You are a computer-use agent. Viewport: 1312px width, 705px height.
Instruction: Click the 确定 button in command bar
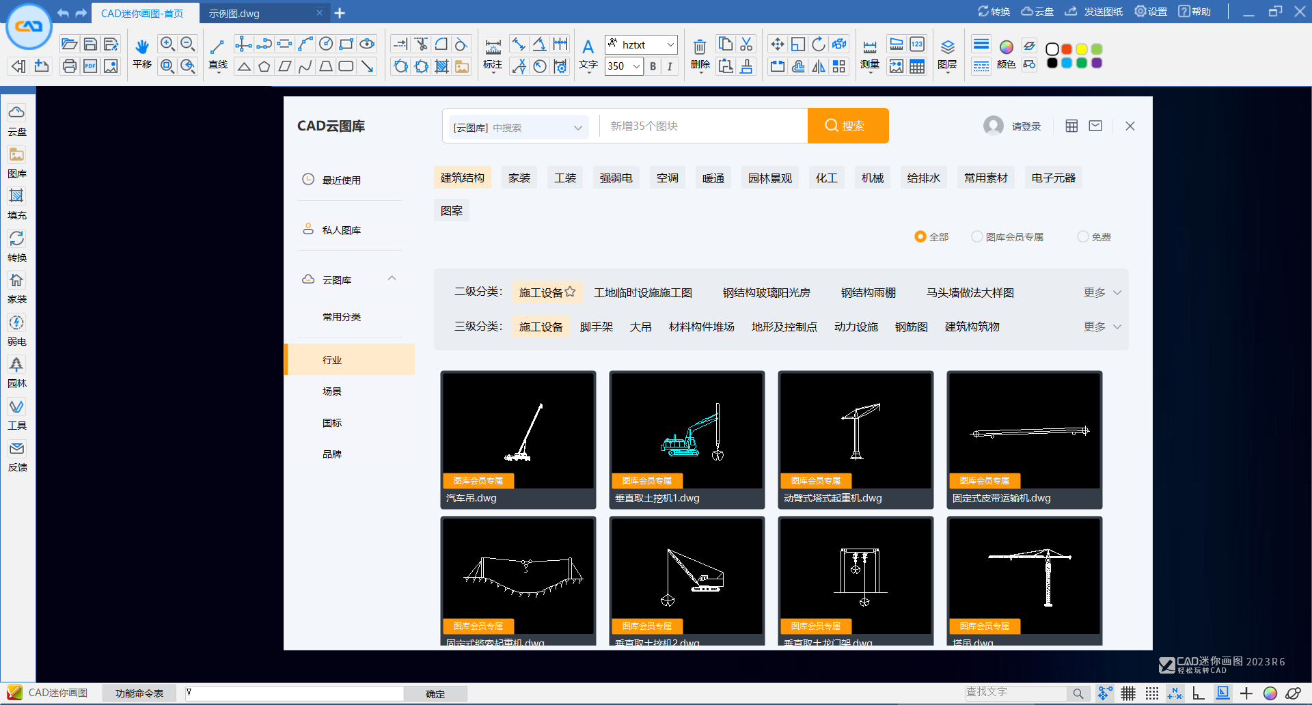435,694
